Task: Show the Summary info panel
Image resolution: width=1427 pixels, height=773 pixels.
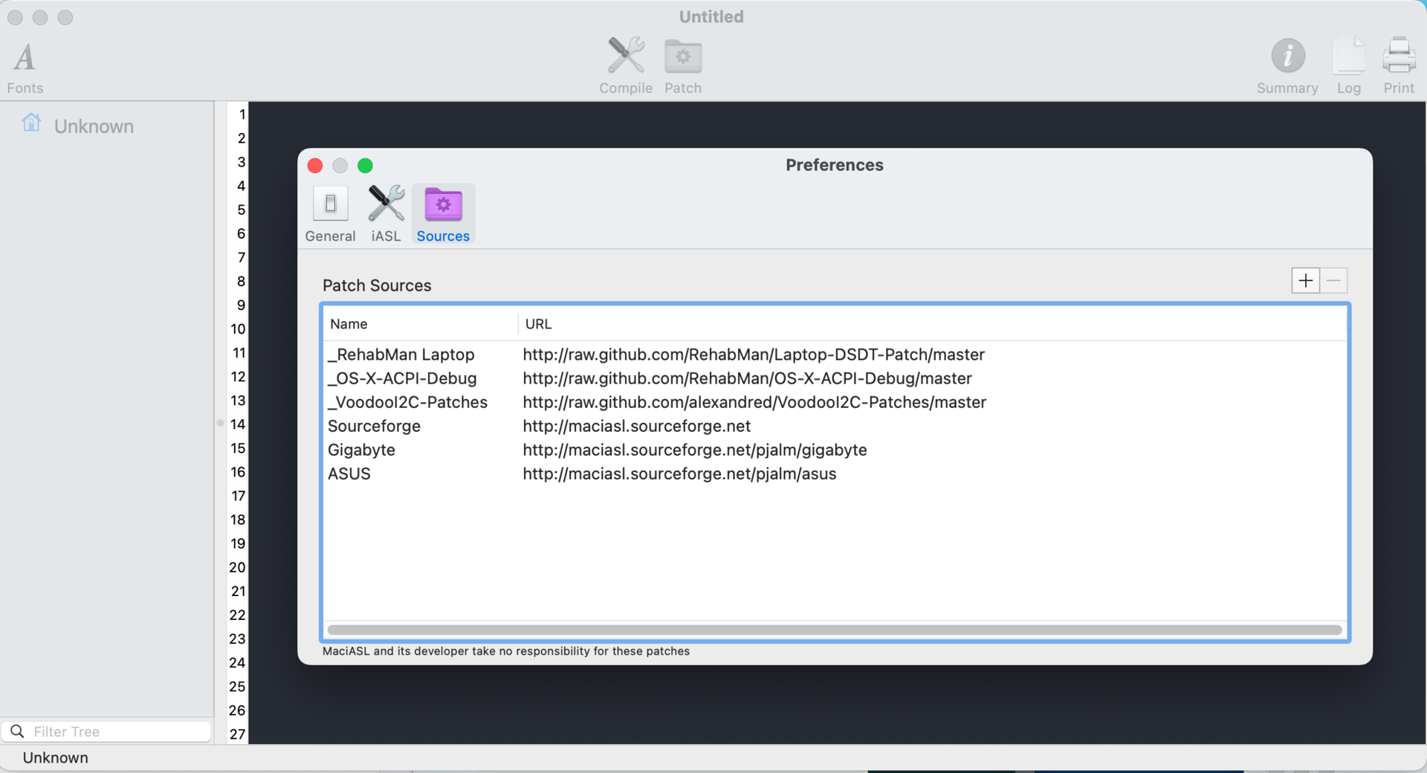Action: [x=1287, y=67]
